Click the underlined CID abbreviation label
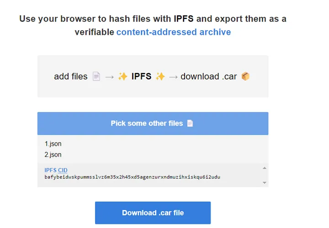The image size is (329, 228). pyautogui.click(x=63, y=170)
